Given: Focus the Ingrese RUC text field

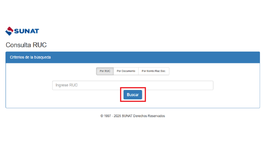Looking at the screenshot, I should coord(132,85).
